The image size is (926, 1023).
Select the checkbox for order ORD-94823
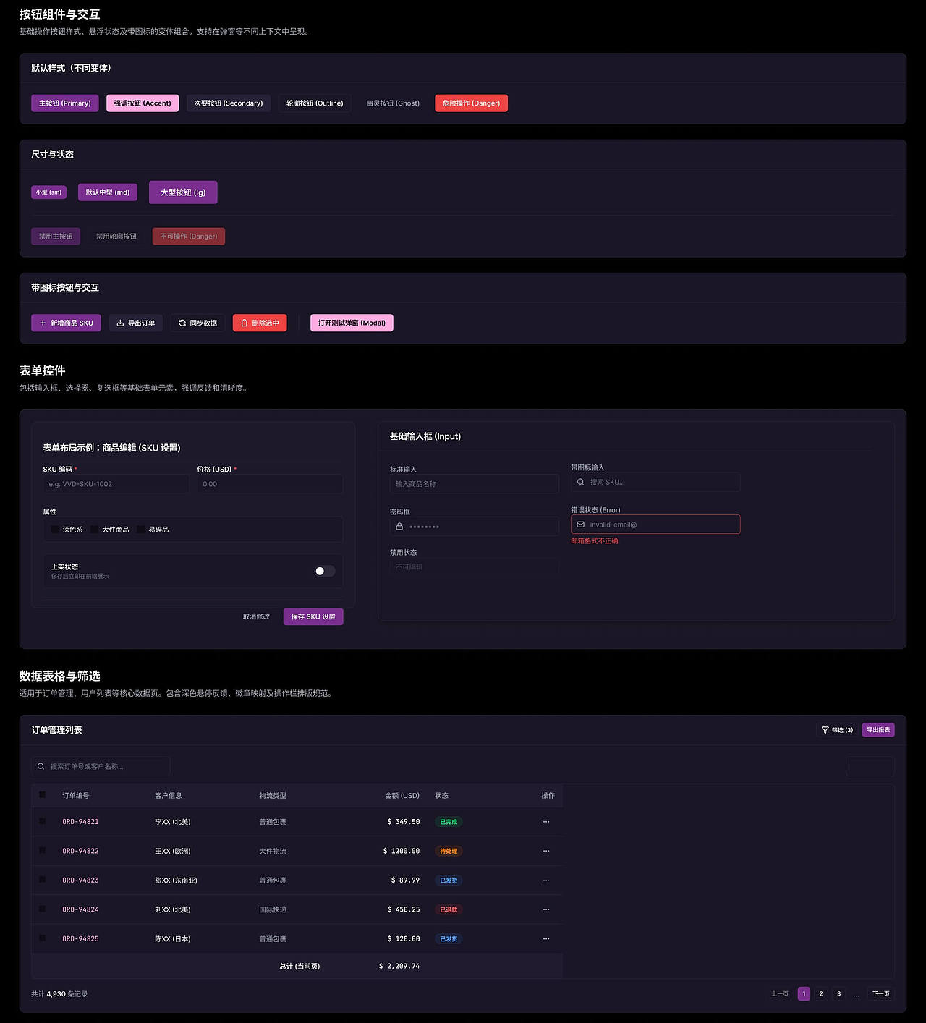42,880
